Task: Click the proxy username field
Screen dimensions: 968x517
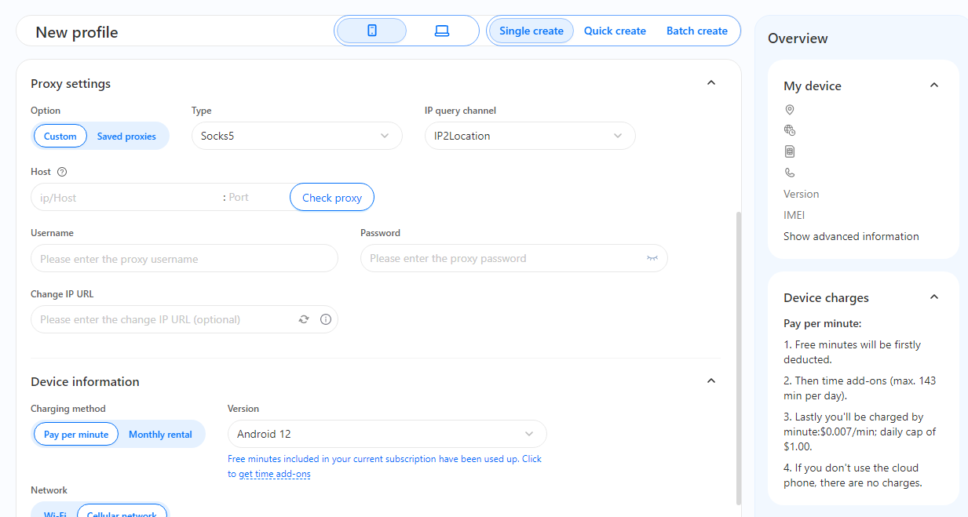Action: click(x=184, y=258)
